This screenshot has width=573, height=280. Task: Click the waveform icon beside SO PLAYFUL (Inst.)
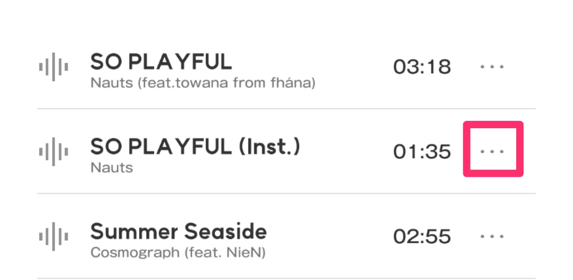pos(53,151)
